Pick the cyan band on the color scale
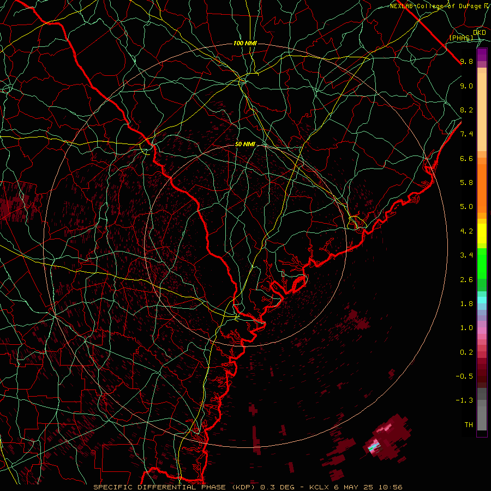Viewport: 491px width, 491px height. pos(482,300)
